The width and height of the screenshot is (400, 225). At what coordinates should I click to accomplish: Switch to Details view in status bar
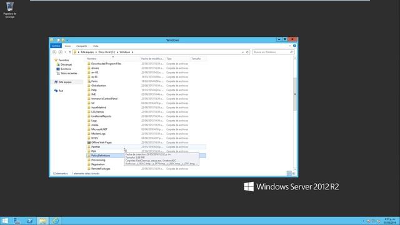(x=289, y=174)
